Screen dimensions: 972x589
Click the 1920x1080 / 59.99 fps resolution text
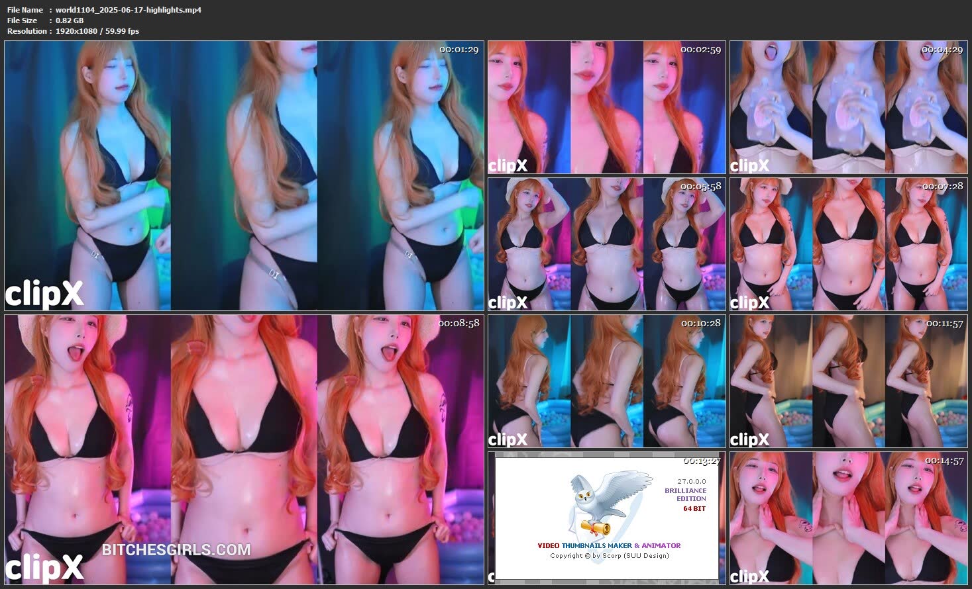(97, 31)
